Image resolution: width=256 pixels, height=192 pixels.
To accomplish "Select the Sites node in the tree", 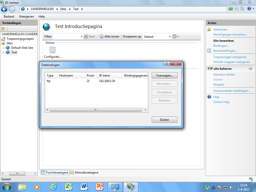I will click(9, 43).
